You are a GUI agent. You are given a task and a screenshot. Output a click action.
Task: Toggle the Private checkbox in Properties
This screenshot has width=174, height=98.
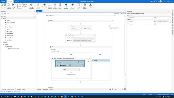click(x=155, y=24)
